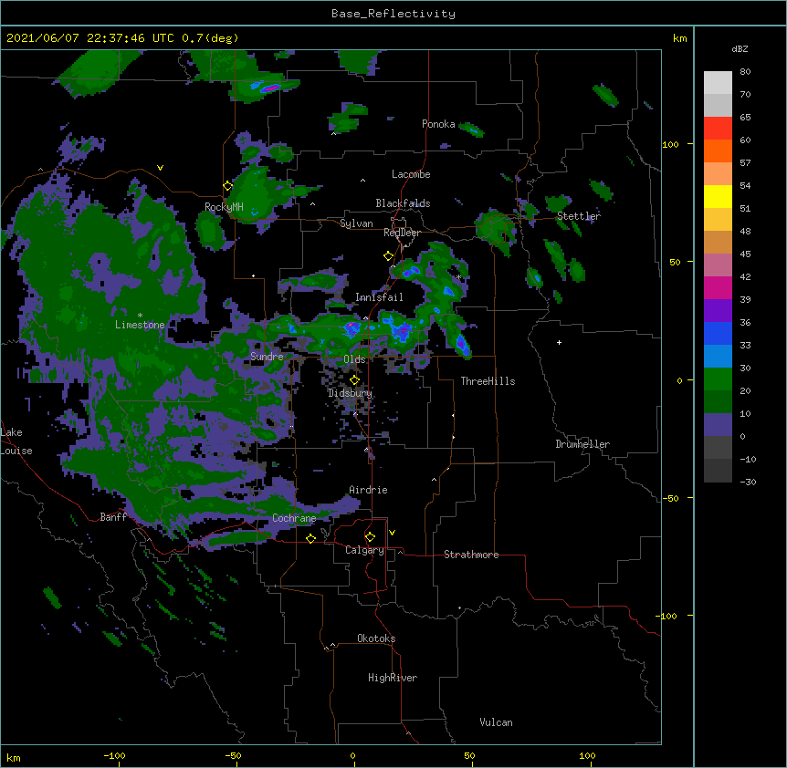Image resolution: width=787 pixels, height=768 pixels.
Task: Select the Vulcan label
Action: [496, 722]
